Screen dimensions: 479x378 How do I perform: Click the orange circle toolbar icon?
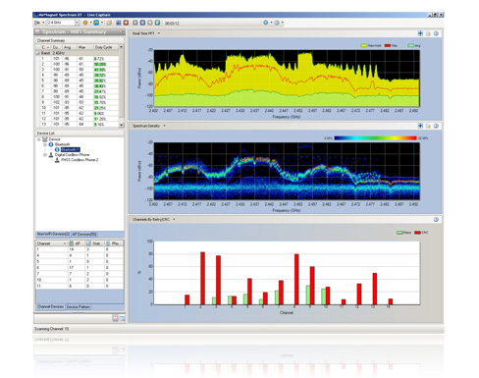tap(85, 23)
